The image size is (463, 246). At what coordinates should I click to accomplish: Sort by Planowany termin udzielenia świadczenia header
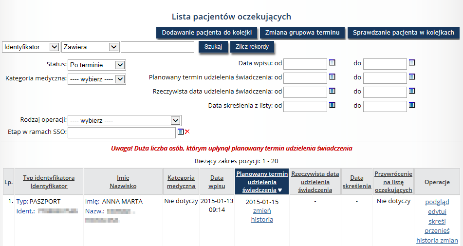click(x=262, y=182)
